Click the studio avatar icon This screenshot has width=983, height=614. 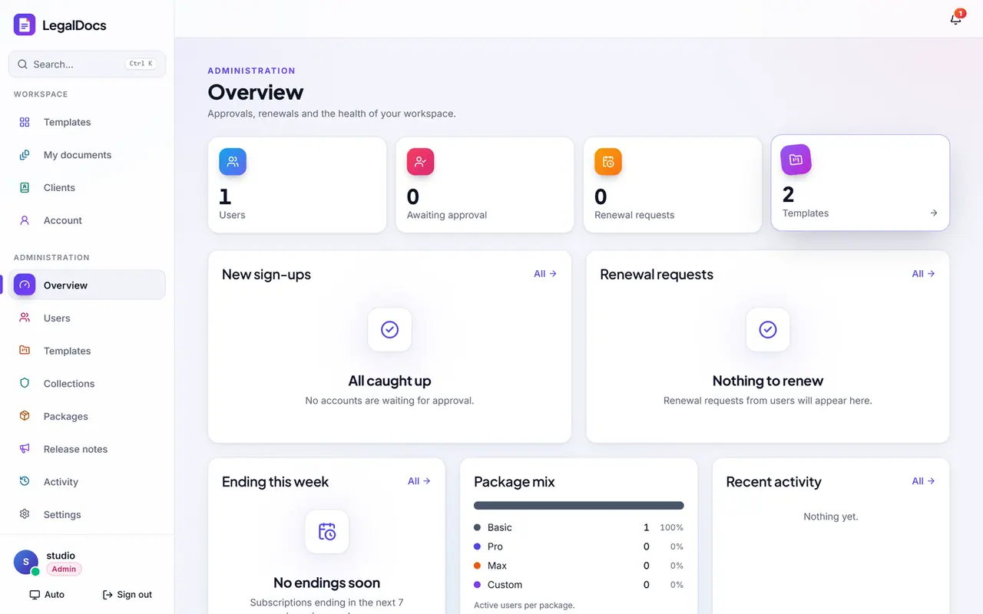tap(26, 563)
